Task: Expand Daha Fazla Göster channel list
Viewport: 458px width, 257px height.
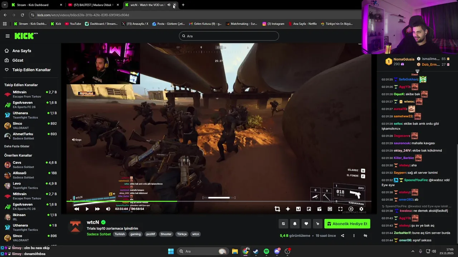Action: (17, 146)
